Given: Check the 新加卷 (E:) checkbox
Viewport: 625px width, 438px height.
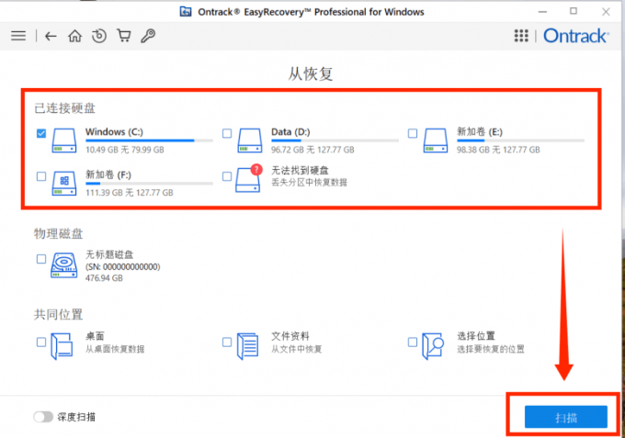Looking at the screenshot, I should (x=413, y=133).
